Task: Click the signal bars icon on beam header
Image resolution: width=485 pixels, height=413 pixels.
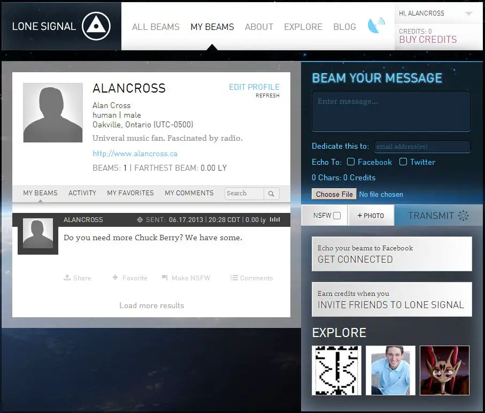Action: coord(275,219)
